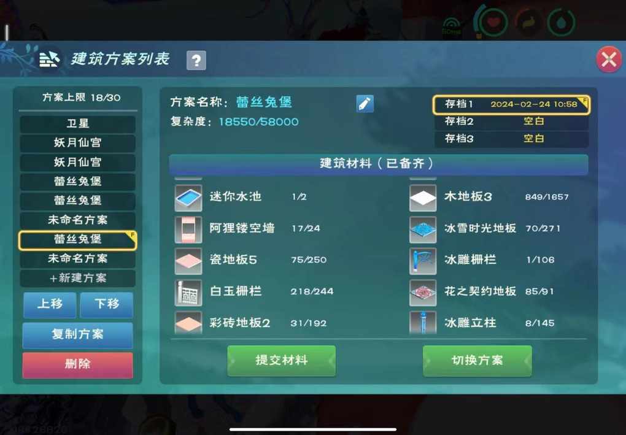This screenshot has height=435, width=626.
Task: Create a new plan with +新建方案
Action: pyautogui.click(x=78, y=278)
